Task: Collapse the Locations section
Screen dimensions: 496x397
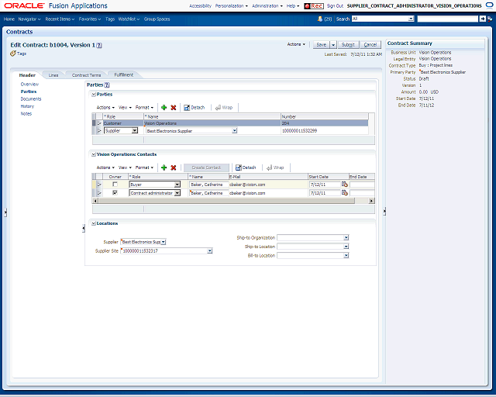Action: coord(94,223)
